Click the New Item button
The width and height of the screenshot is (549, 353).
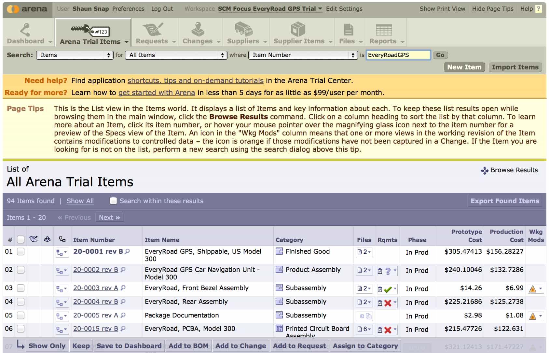coord(464,67)
